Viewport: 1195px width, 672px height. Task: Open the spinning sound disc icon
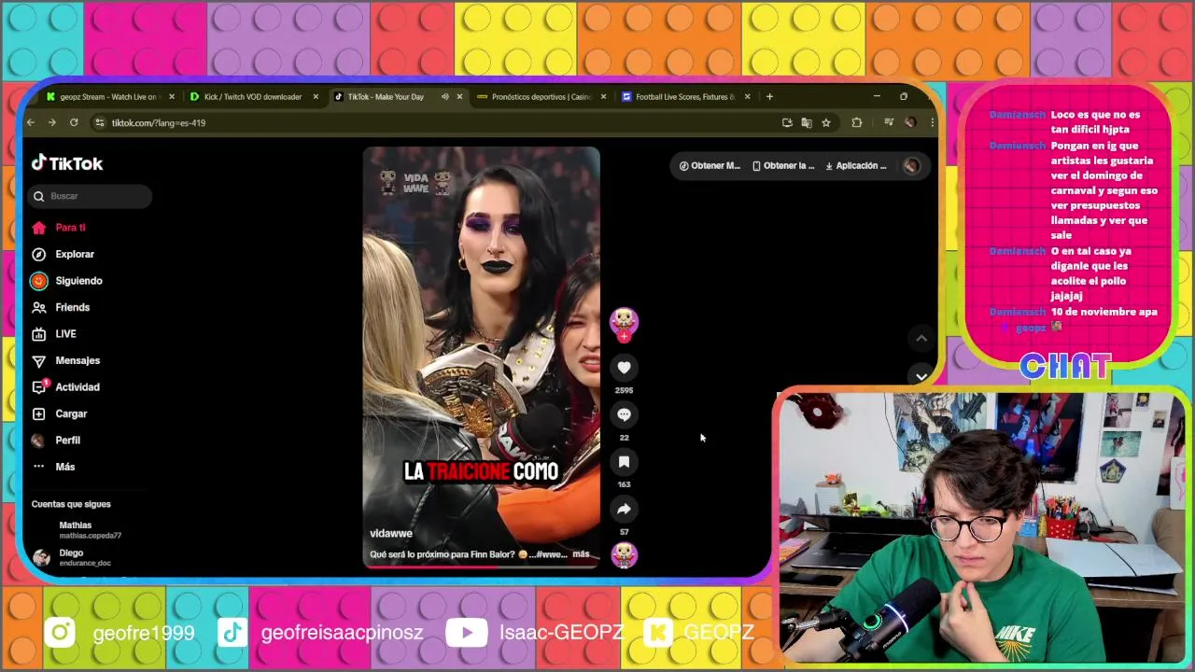tap(624, 555)
